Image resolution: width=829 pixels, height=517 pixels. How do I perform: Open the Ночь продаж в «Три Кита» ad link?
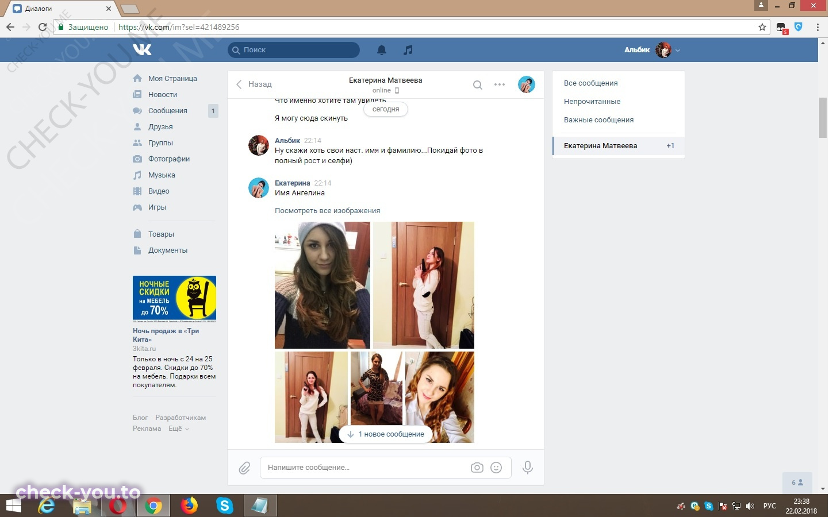pos(166,335)
